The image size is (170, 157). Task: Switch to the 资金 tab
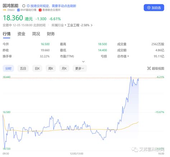point(21,34)
